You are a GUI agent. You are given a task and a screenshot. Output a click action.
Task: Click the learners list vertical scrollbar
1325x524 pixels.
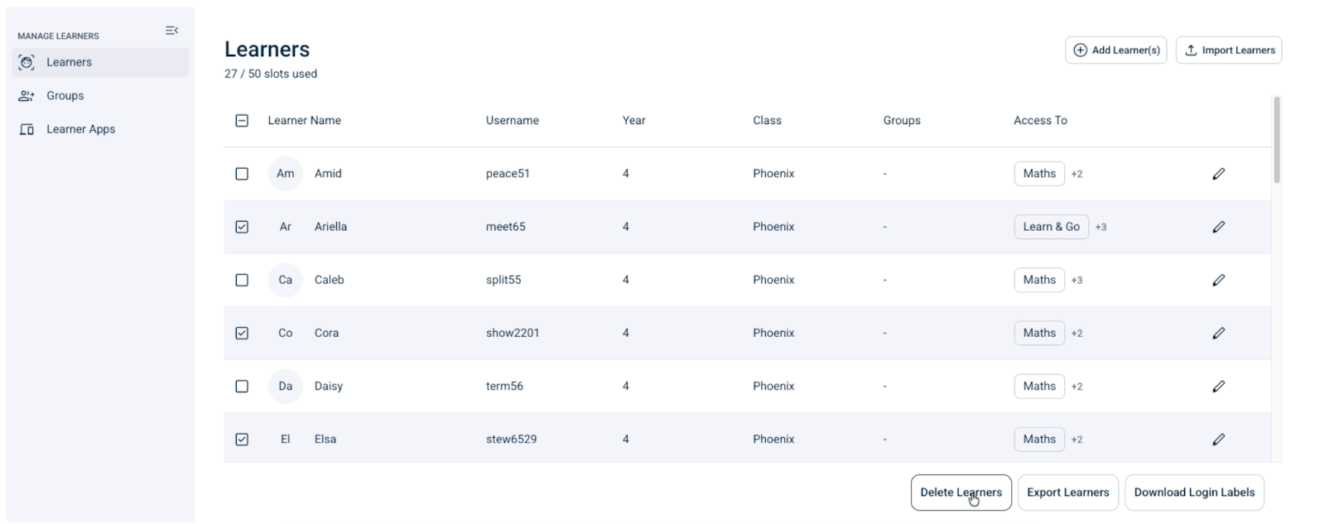[1276, 140]
